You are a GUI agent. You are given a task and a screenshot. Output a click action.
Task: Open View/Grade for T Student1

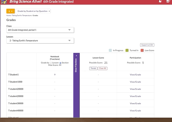pos(135,74)
